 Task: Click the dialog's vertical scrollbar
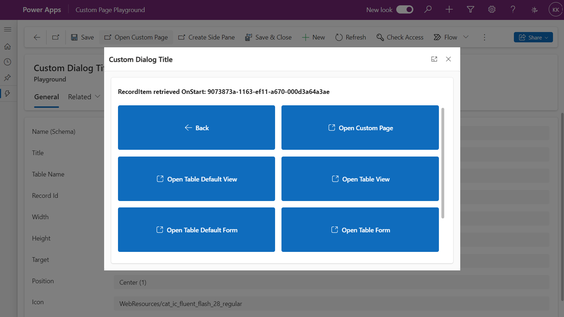pyautogui.click(x=443, y=163)
